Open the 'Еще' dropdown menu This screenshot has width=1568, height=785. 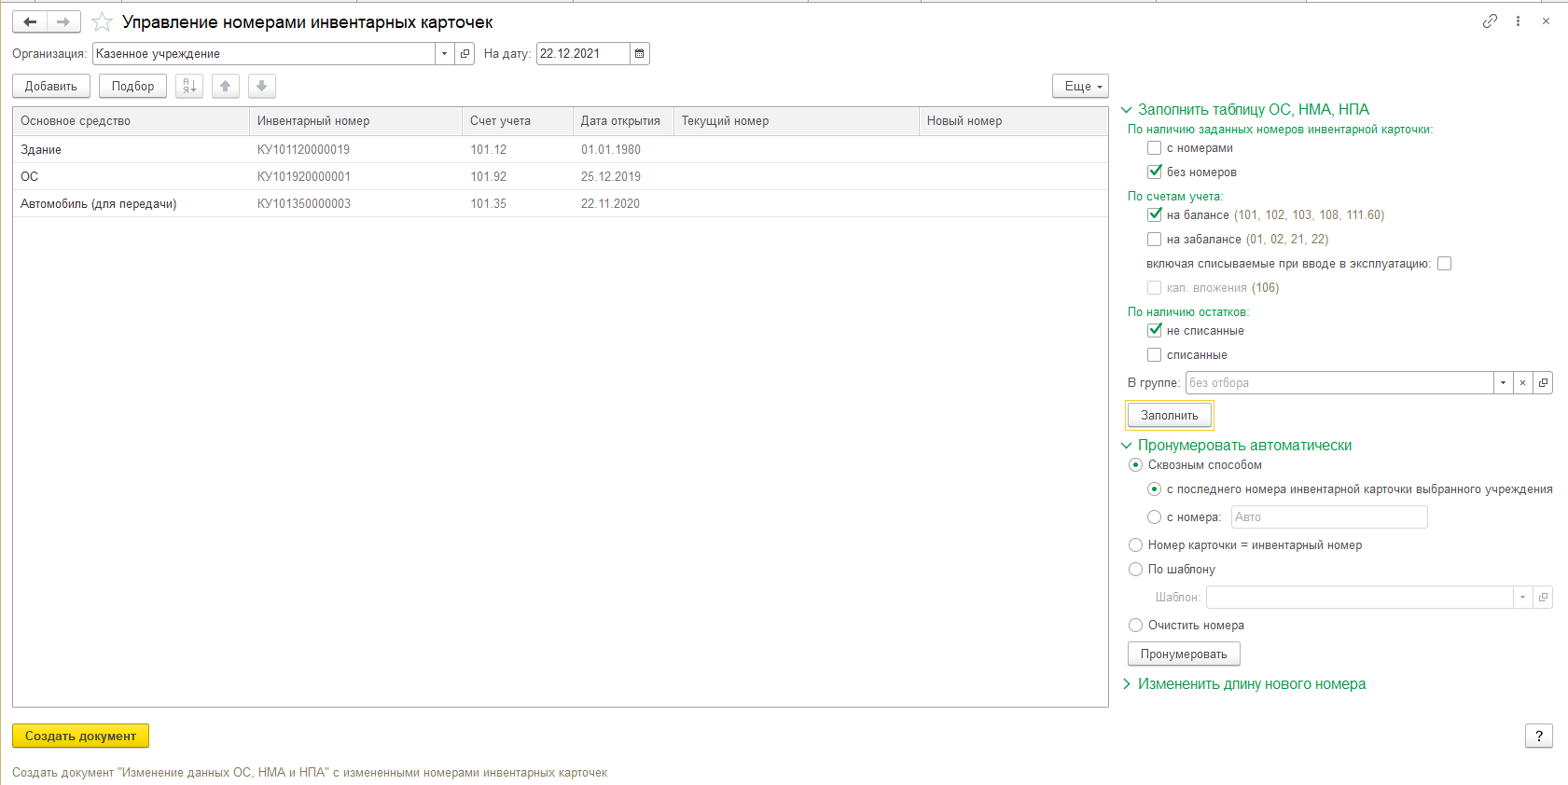(1080, 87)
